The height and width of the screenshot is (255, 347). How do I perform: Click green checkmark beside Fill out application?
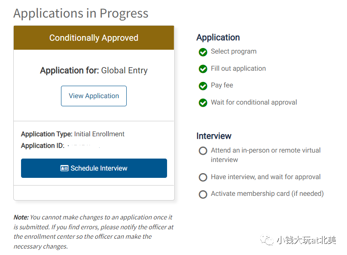click(203, 69)
